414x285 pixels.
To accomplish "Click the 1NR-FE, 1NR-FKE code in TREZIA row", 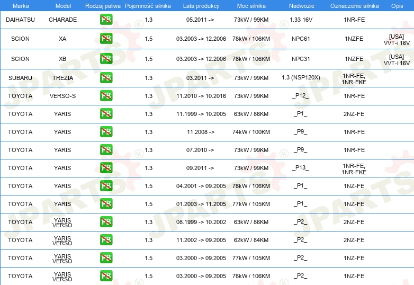I will 354,79.
